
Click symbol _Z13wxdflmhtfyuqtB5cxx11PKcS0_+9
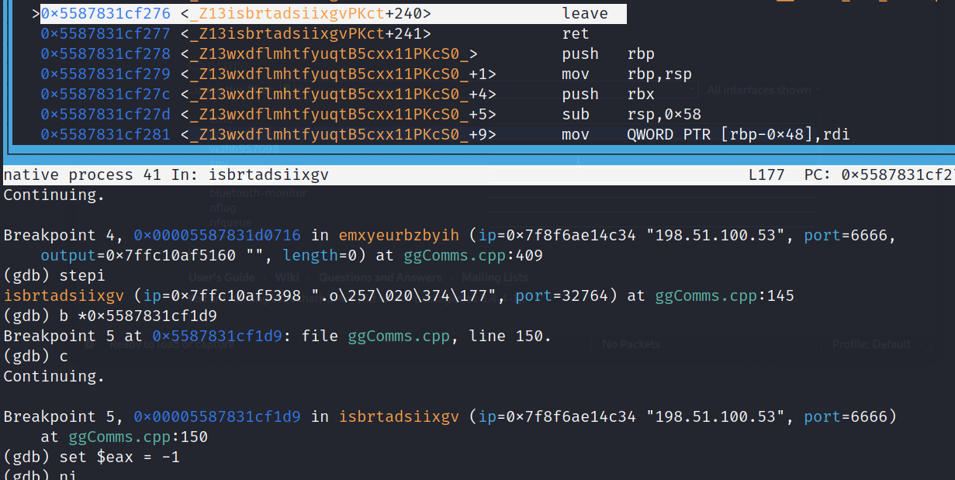[338, 134]
